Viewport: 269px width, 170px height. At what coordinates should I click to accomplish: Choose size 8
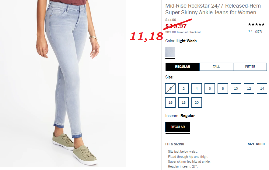(x=223, y=88)
